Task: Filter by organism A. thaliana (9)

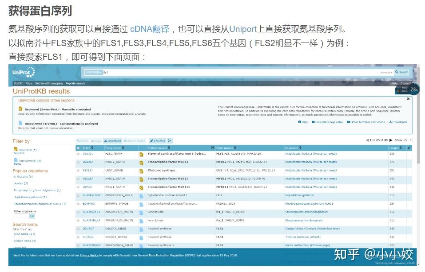Action: point(23,177)
